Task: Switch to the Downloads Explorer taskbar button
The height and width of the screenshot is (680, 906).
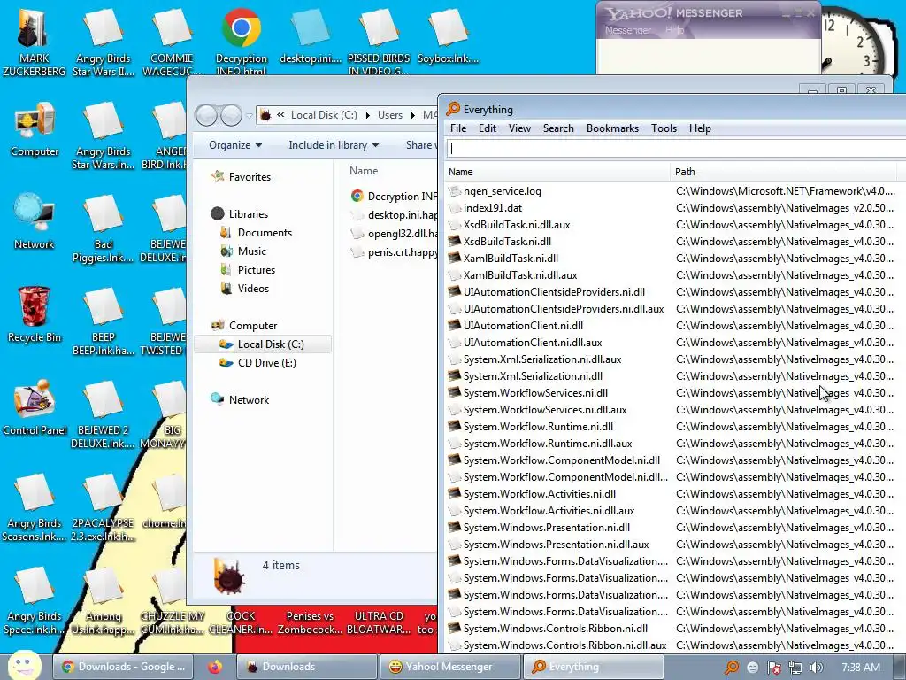Action: pyautogui.click(x=306, y=667)
